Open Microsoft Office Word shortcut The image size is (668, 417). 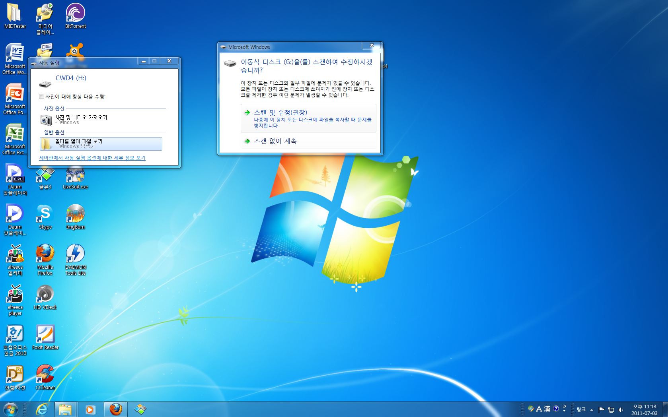(x=15, y=59)
